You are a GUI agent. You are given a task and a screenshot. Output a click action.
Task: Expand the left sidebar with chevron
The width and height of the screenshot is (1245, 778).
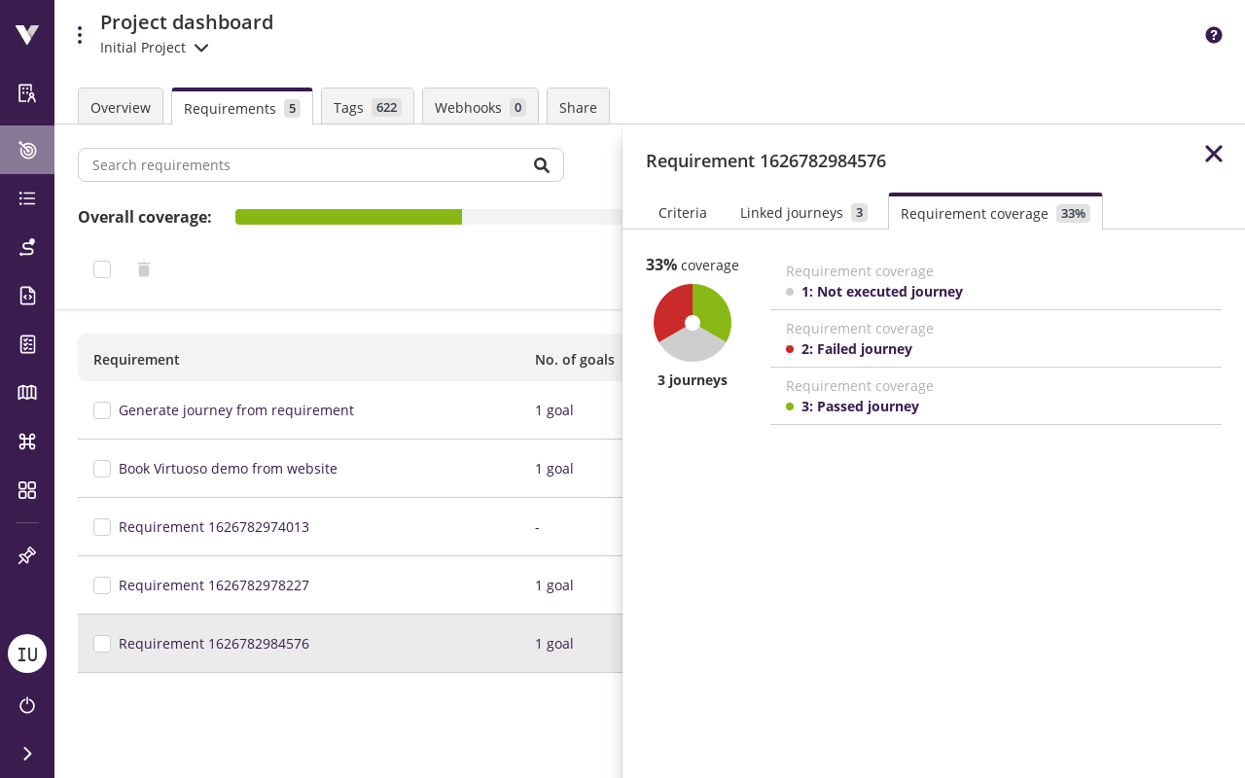(27, 754)
